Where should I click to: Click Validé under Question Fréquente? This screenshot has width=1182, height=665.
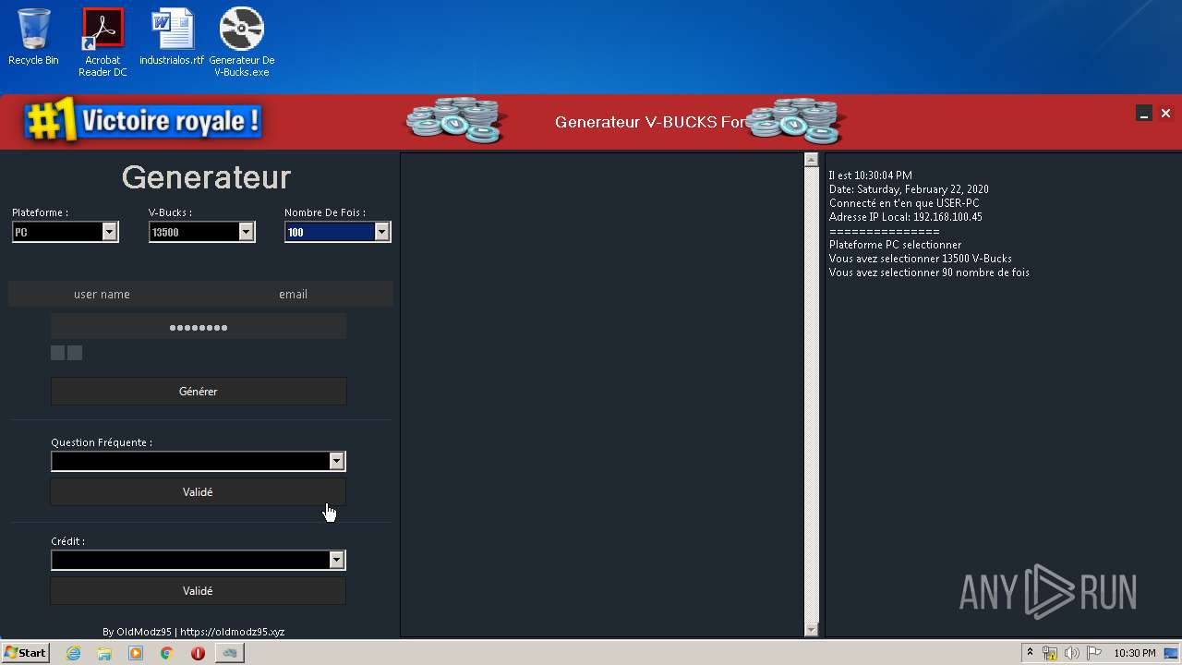[x=199, y=491]
